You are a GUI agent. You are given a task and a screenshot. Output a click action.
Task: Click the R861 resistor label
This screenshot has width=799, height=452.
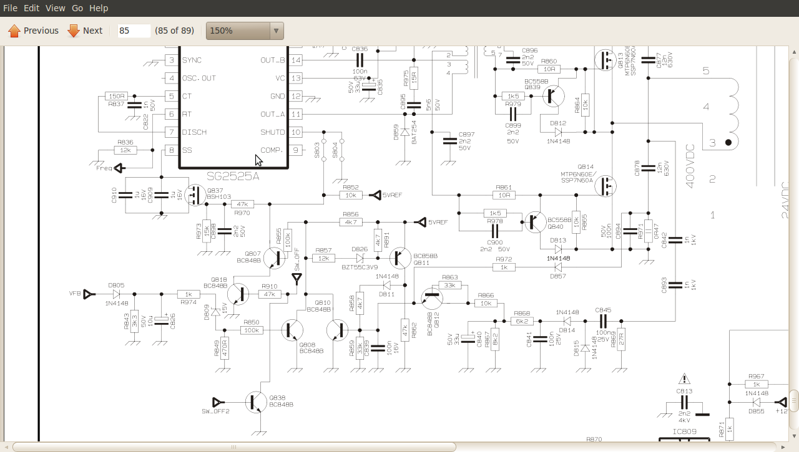[x=503, y=187]
